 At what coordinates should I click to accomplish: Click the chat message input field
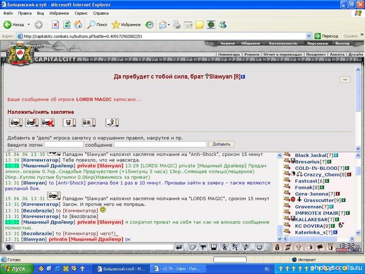94,247
